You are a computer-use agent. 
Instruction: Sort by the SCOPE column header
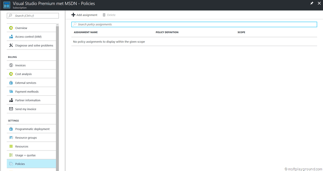241,32
